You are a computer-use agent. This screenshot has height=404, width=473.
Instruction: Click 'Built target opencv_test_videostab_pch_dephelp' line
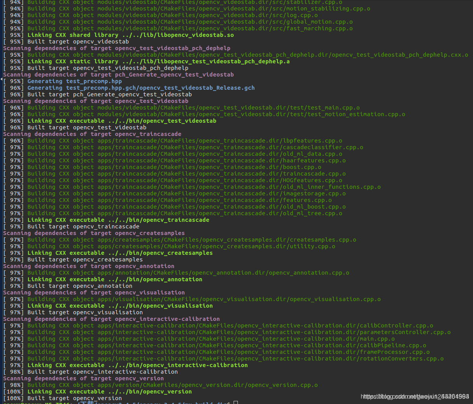tap(96, 68)
